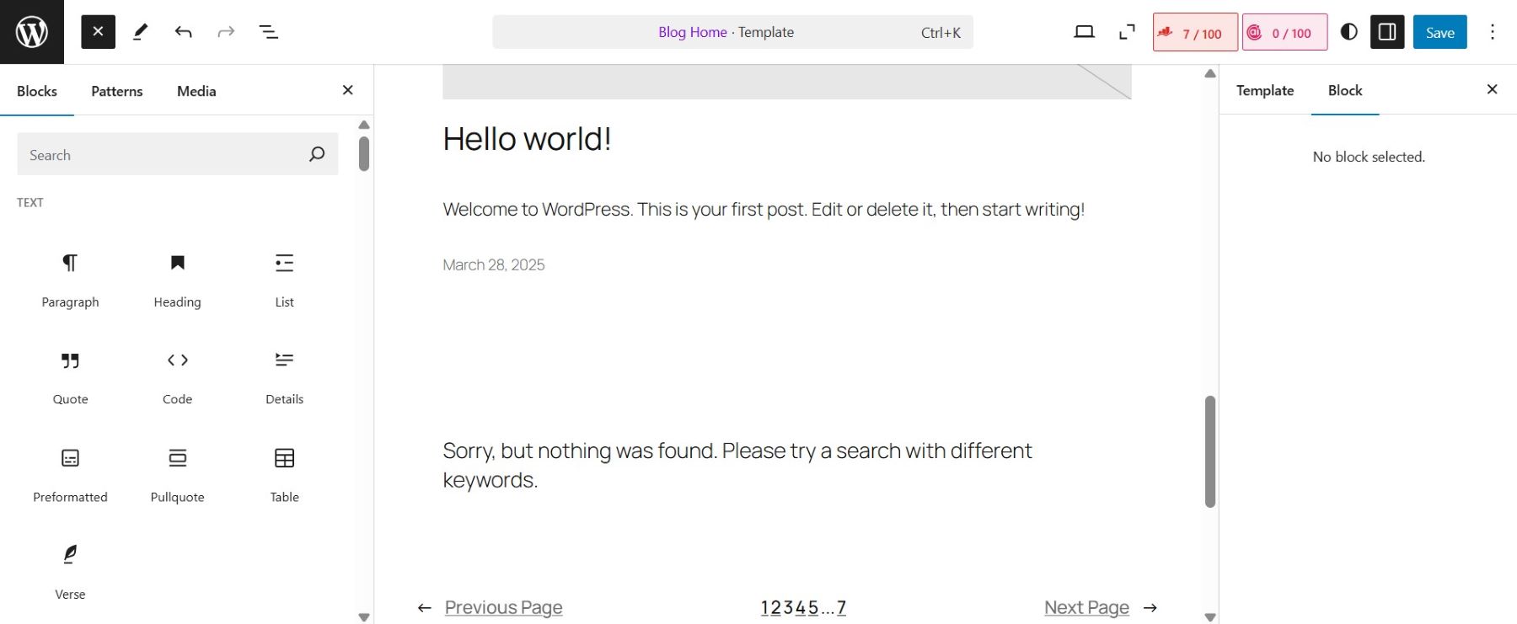The height and width of the screenshot is (624, 1517).
Task: Close the block inserter toggle
Action: pos(98,32)
